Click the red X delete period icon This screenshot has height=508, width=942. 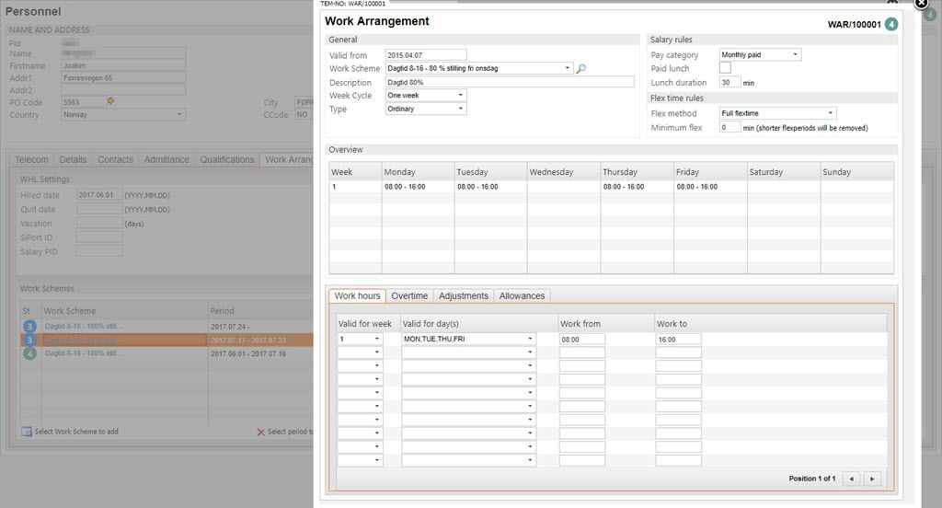(260, 432)
